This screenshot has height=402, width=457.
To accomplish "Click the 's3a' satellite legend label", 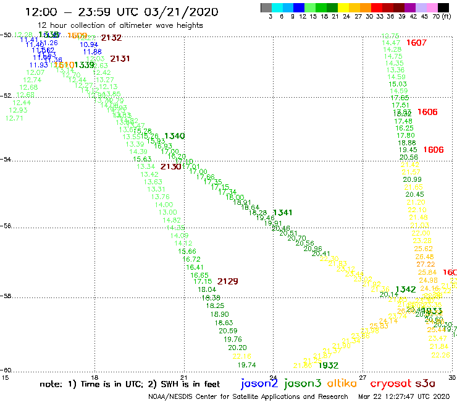I will (425, 383).
